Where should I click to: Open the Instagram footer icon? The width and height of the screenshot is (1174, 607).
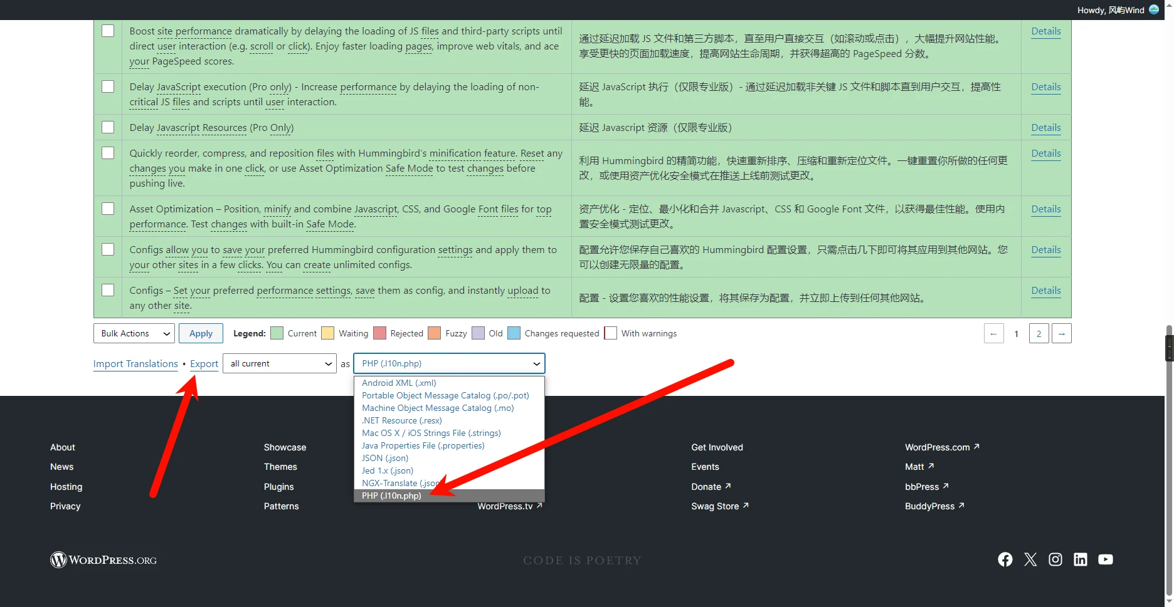1055,559
